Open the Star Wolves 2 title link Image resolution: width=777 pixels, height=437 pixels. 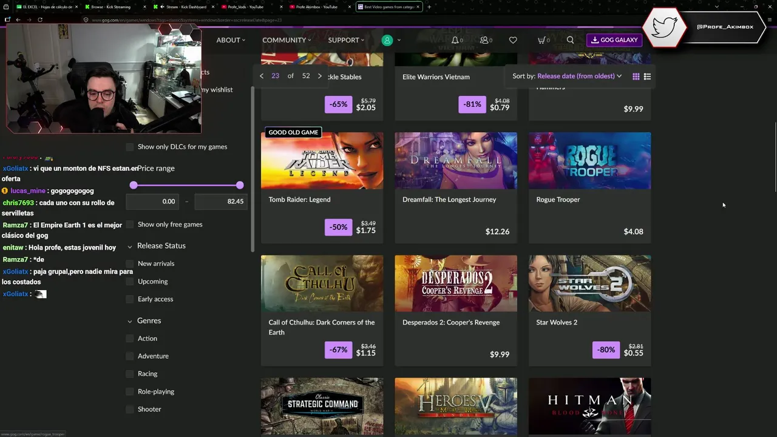pos(557,322)
